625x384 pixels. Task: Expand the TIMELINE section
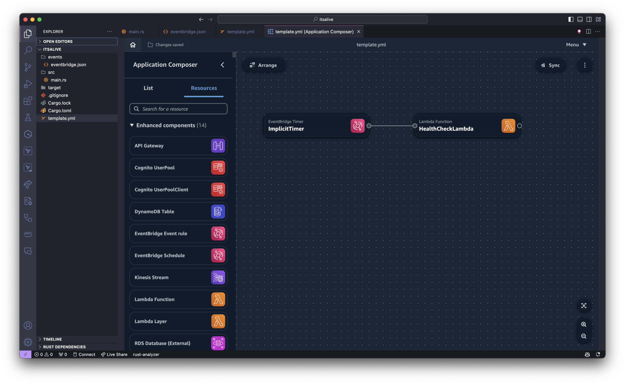(x=52, y=339)
